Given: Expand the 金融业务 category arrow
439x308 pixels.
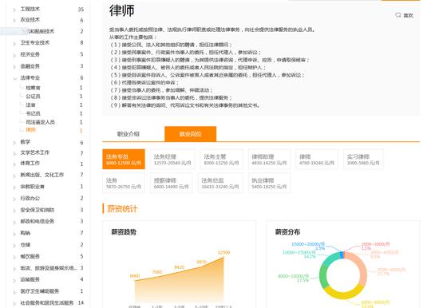Looking at the screenshot, I should (x=14, y=67).
